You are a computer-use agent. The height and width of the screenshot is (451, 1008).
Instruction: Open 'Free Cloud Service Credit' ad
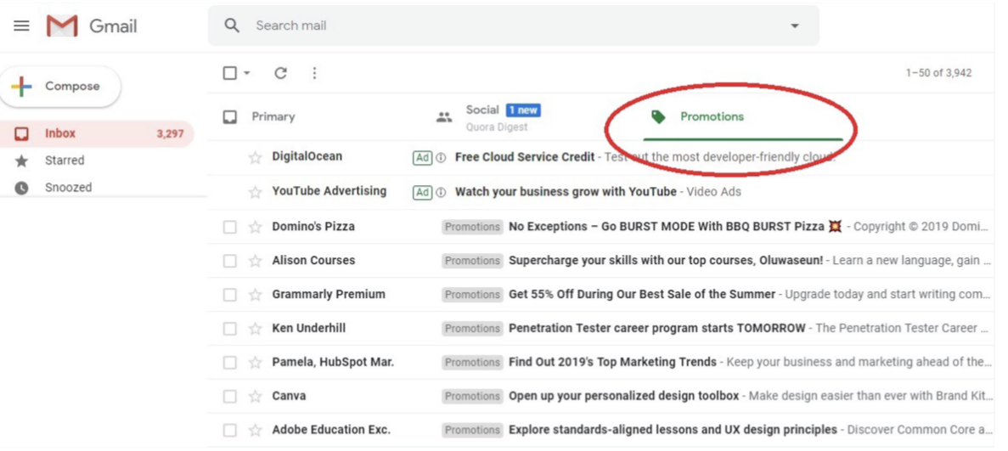pyautogui.click(x=525, y=157)
